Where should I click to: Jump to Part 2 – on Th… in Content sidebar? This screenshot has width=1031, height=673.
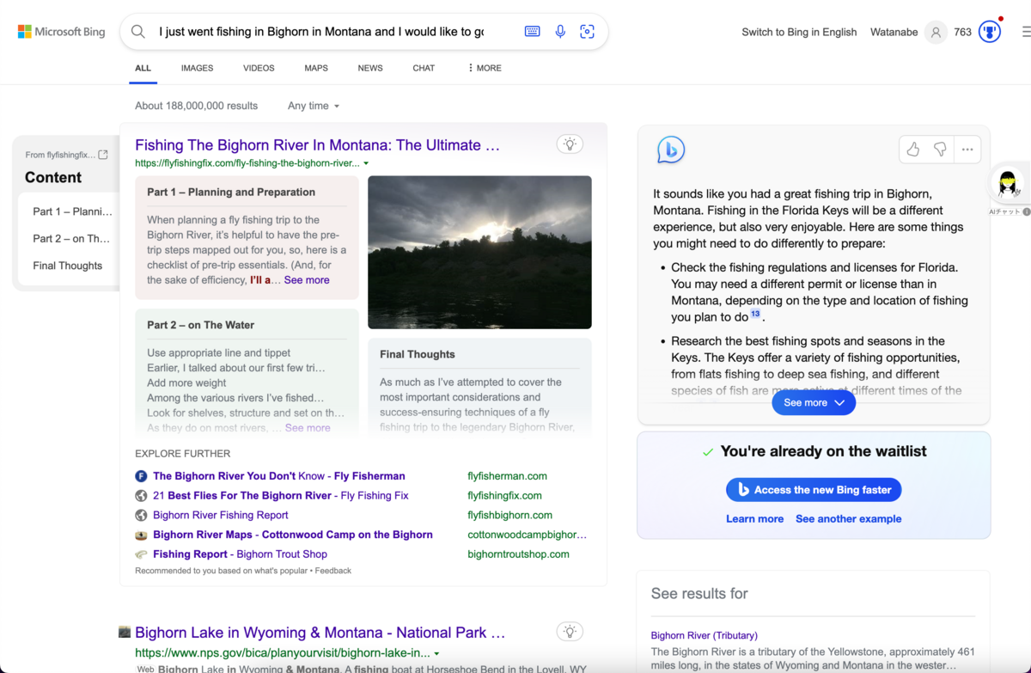coord(71,239)
